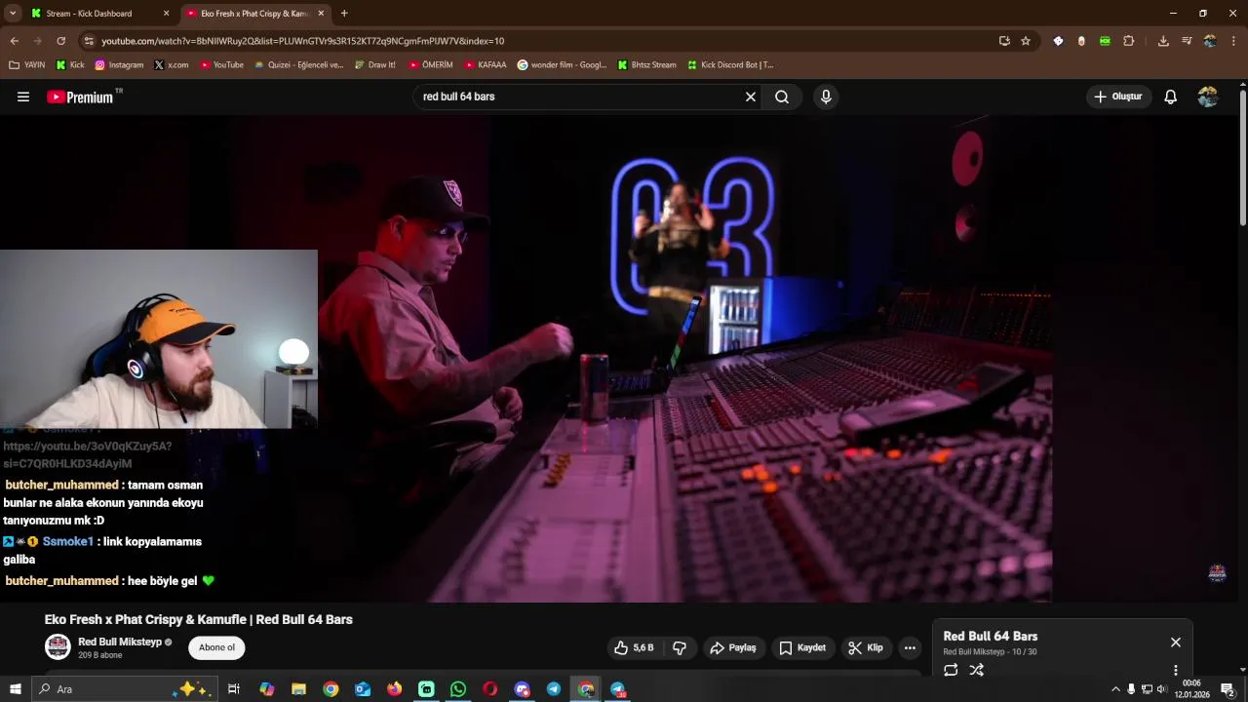Switch to Stream - Kick Dashboard tab
This screenshot has height=702, width=1248.
click(x=97, y=14)
